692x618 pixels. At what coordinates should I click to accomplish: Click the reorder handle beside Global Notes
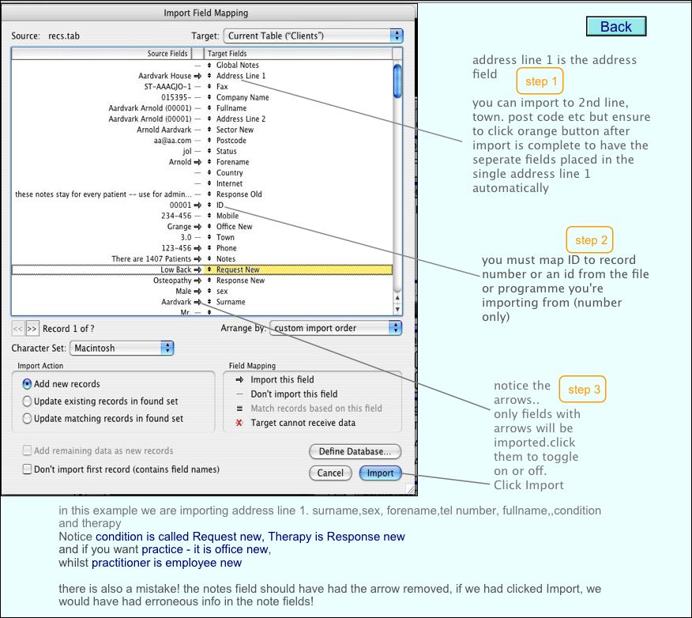(209, 66)
